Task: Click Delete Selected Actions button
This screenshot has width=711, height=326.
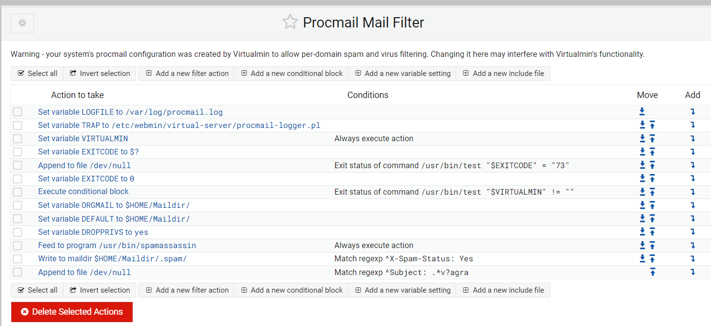Action: [72, 312]
